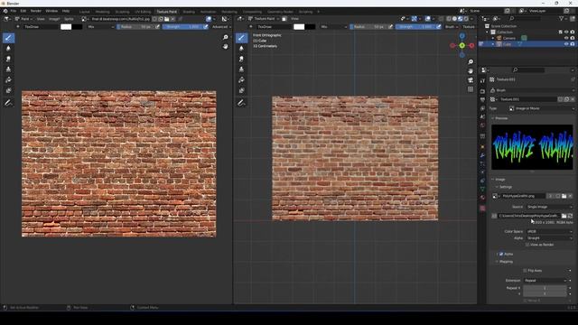Click the pan hand icon in 3D viewport
This screenshot has width=578, height=325.
coord(471,70)
